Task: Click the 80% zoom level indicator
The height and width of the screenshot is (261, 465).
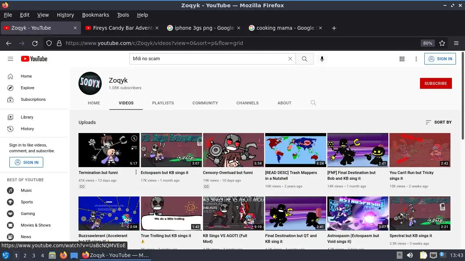Action: (428, 43)
